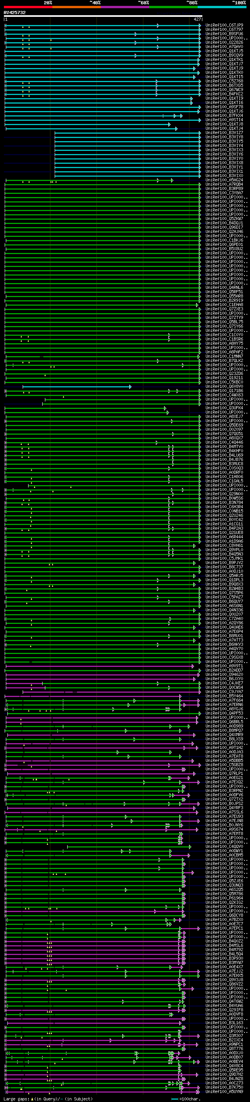The width and height of the screenshot is (250, 1102).
Task: Select hit label UniRef100_A9V9T1
Action: (x=224, y=666)
